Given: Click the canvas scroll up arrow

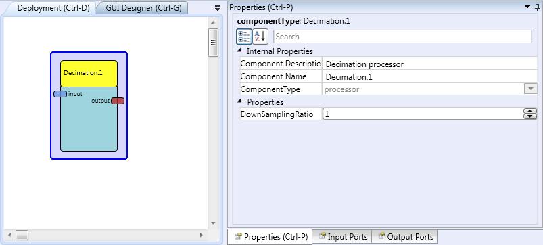Looking at the screenshot, I should click(x=213, y=22).
